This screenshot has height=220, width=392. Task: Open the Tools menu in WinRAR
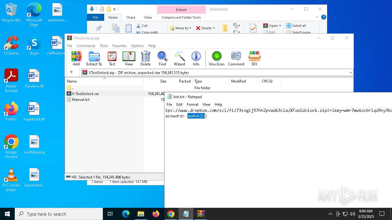tap(104, 46)
